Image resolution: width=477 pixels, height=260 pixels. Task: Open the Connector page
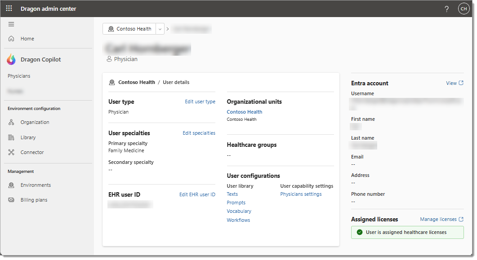pos(32,152)
